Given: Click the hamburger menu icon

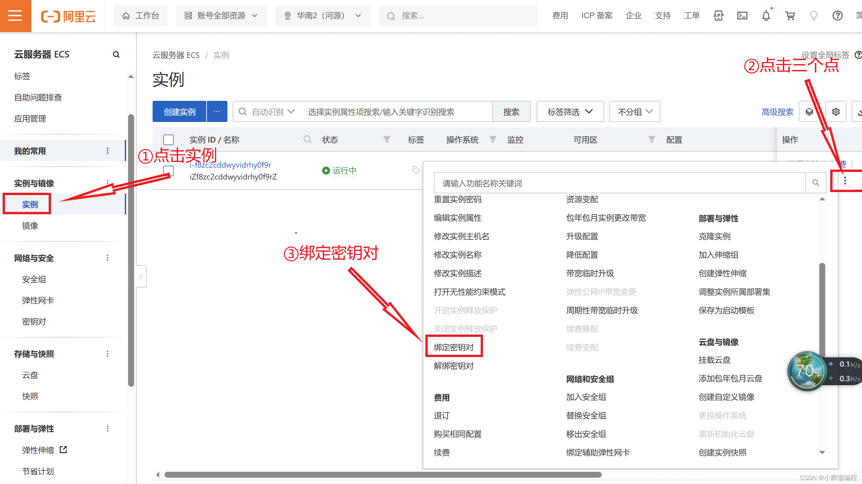Looking at the screenshot, I should tap(15, 16).
